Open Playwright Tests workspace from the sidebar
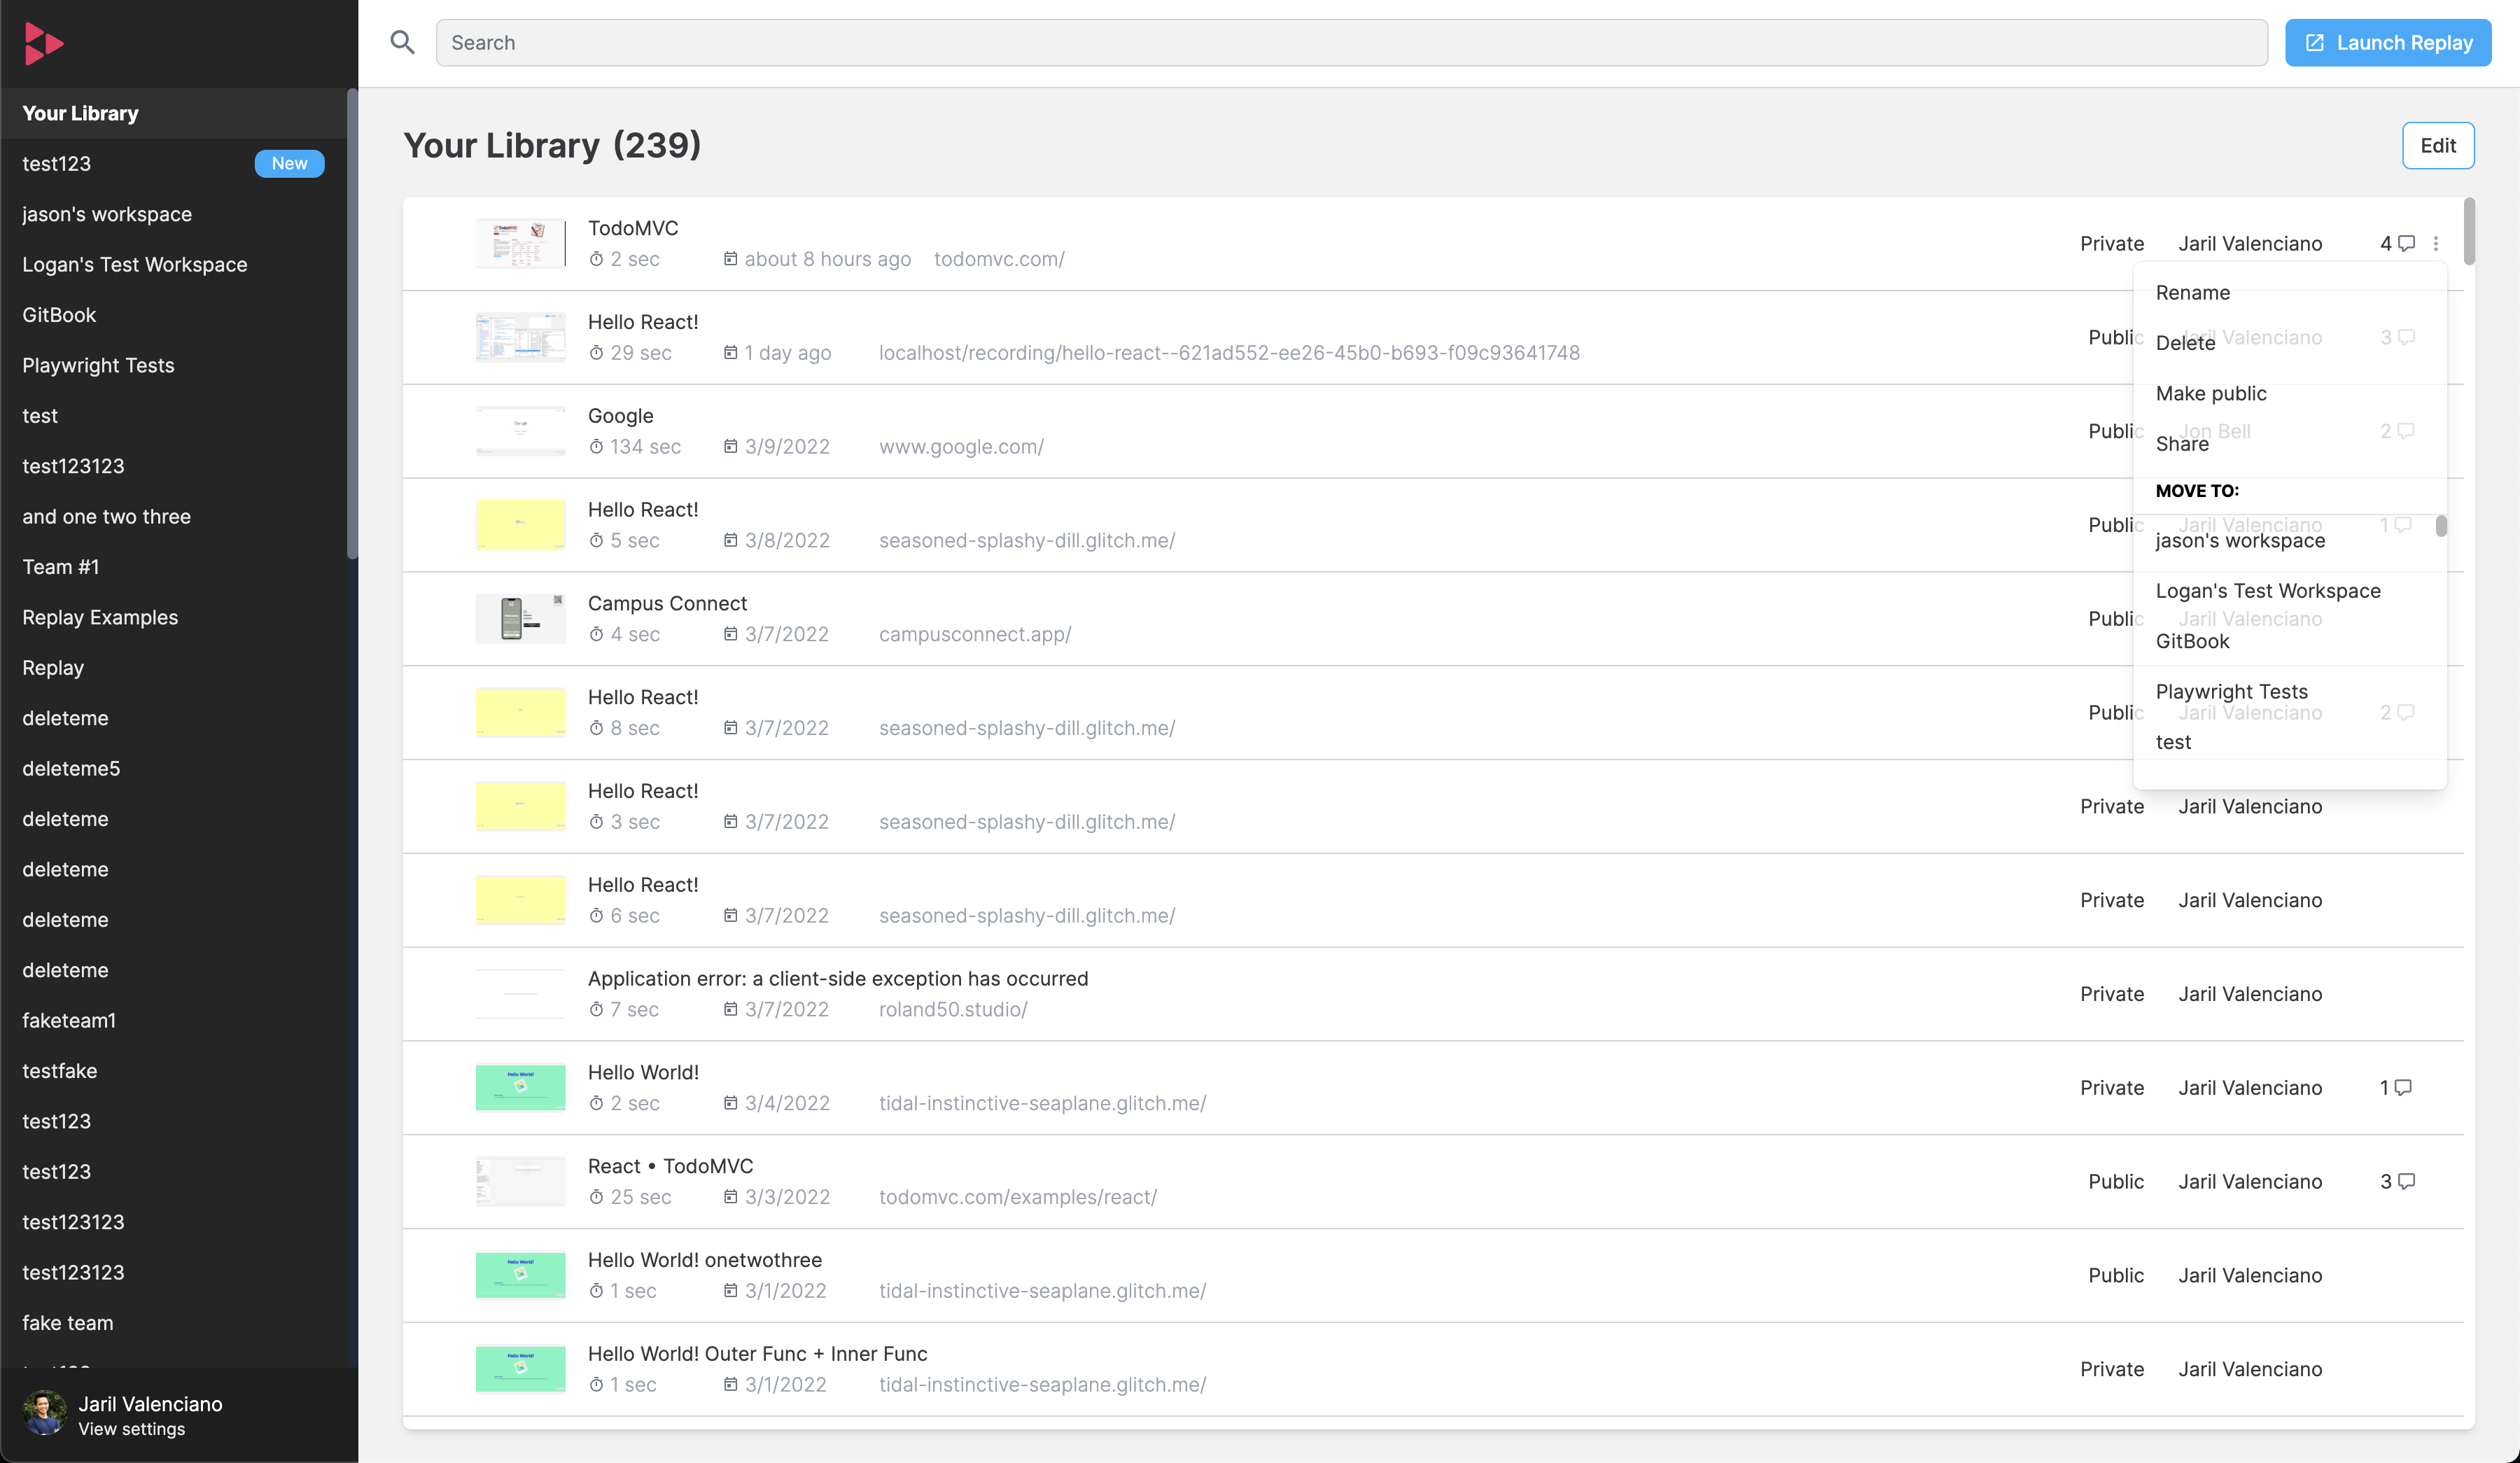The width and height of the screenshot is (2520, 1463). [x=98, y=365]
